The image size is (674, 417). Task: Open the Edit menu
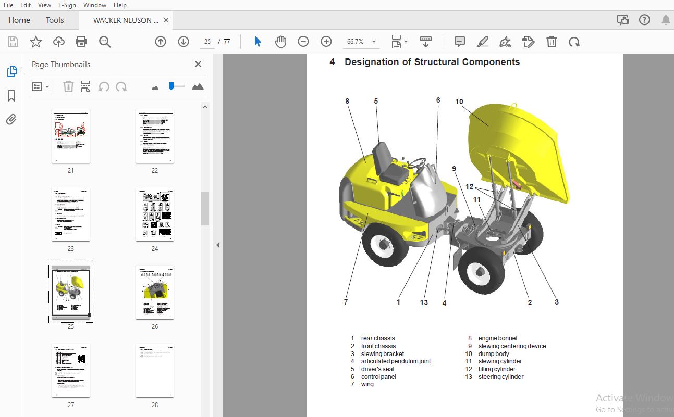(26, 5)
